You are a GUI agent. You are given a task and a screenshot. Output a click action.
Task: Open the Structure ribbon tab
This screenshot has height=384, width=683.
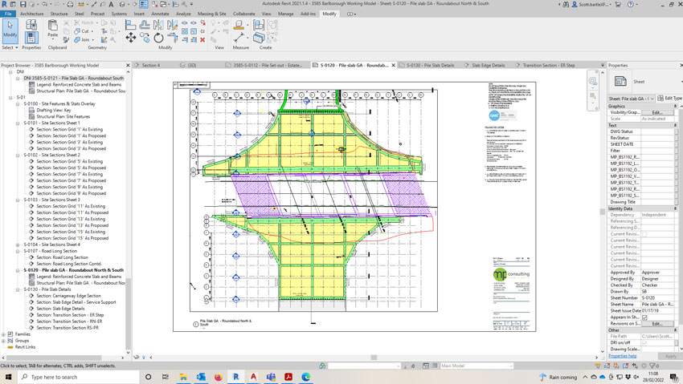click(x=59, y=14)
